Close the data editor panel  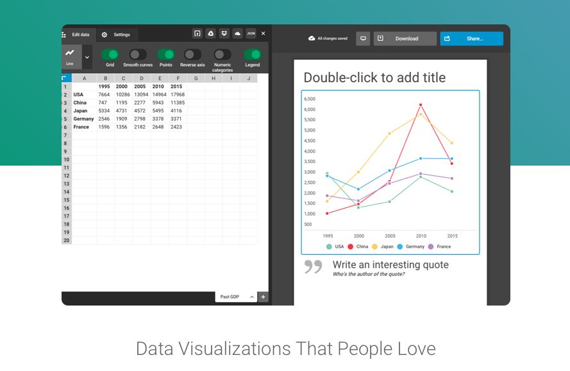pos(263,34)
